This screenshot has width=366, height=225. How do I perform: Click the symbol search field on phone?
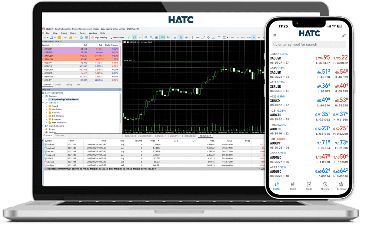click(x=308, y=45)
